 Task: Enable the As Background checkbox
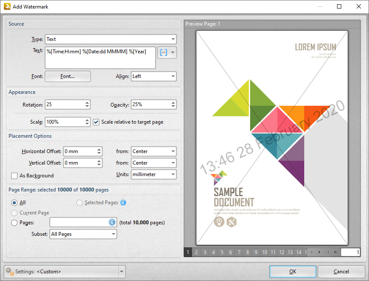(x=14, y=176)
